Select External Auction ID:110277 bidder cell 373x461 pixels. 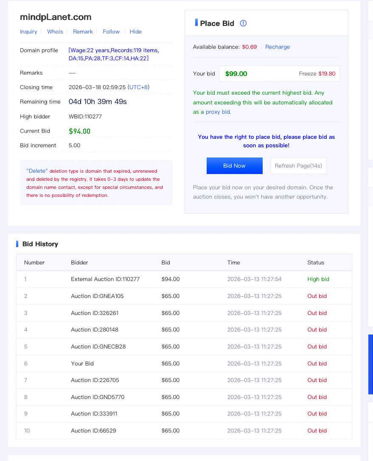(105, 279)
